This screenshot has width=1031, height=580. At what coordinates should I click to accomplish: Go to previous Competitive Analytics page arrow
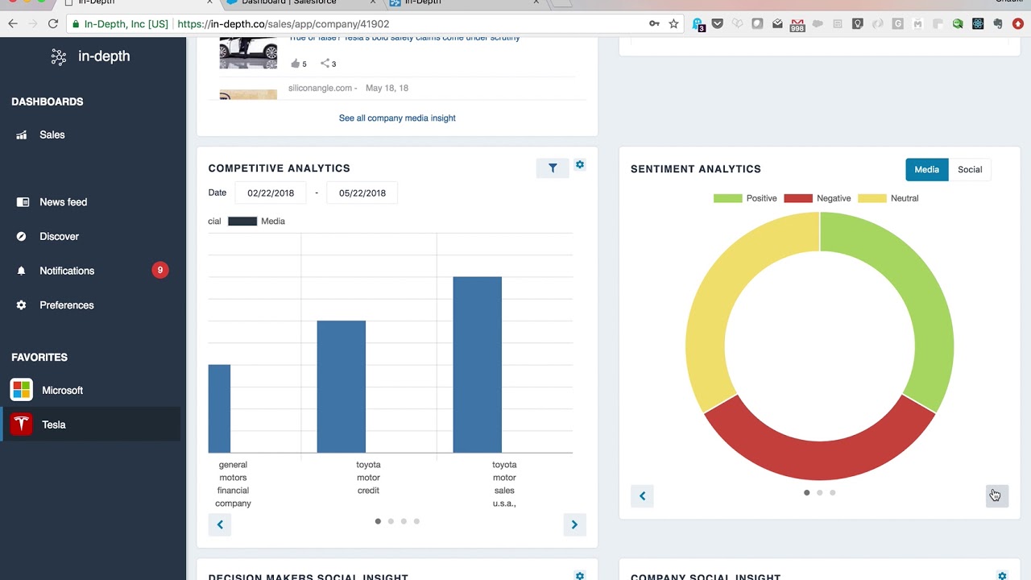(x=220, y=524)
